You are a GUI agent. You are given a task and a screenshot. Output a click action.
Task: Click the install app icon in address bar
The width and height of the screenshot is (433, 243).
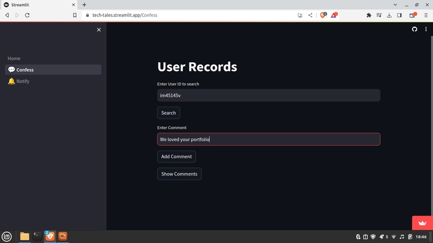[x=300, y=15]
